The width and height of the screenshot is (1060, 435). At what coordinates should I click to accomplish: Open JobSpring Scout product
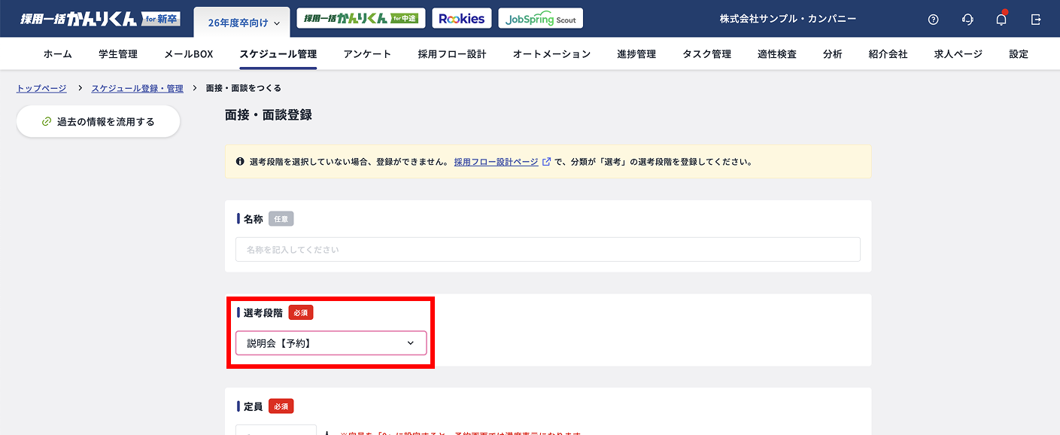(540, 19)
